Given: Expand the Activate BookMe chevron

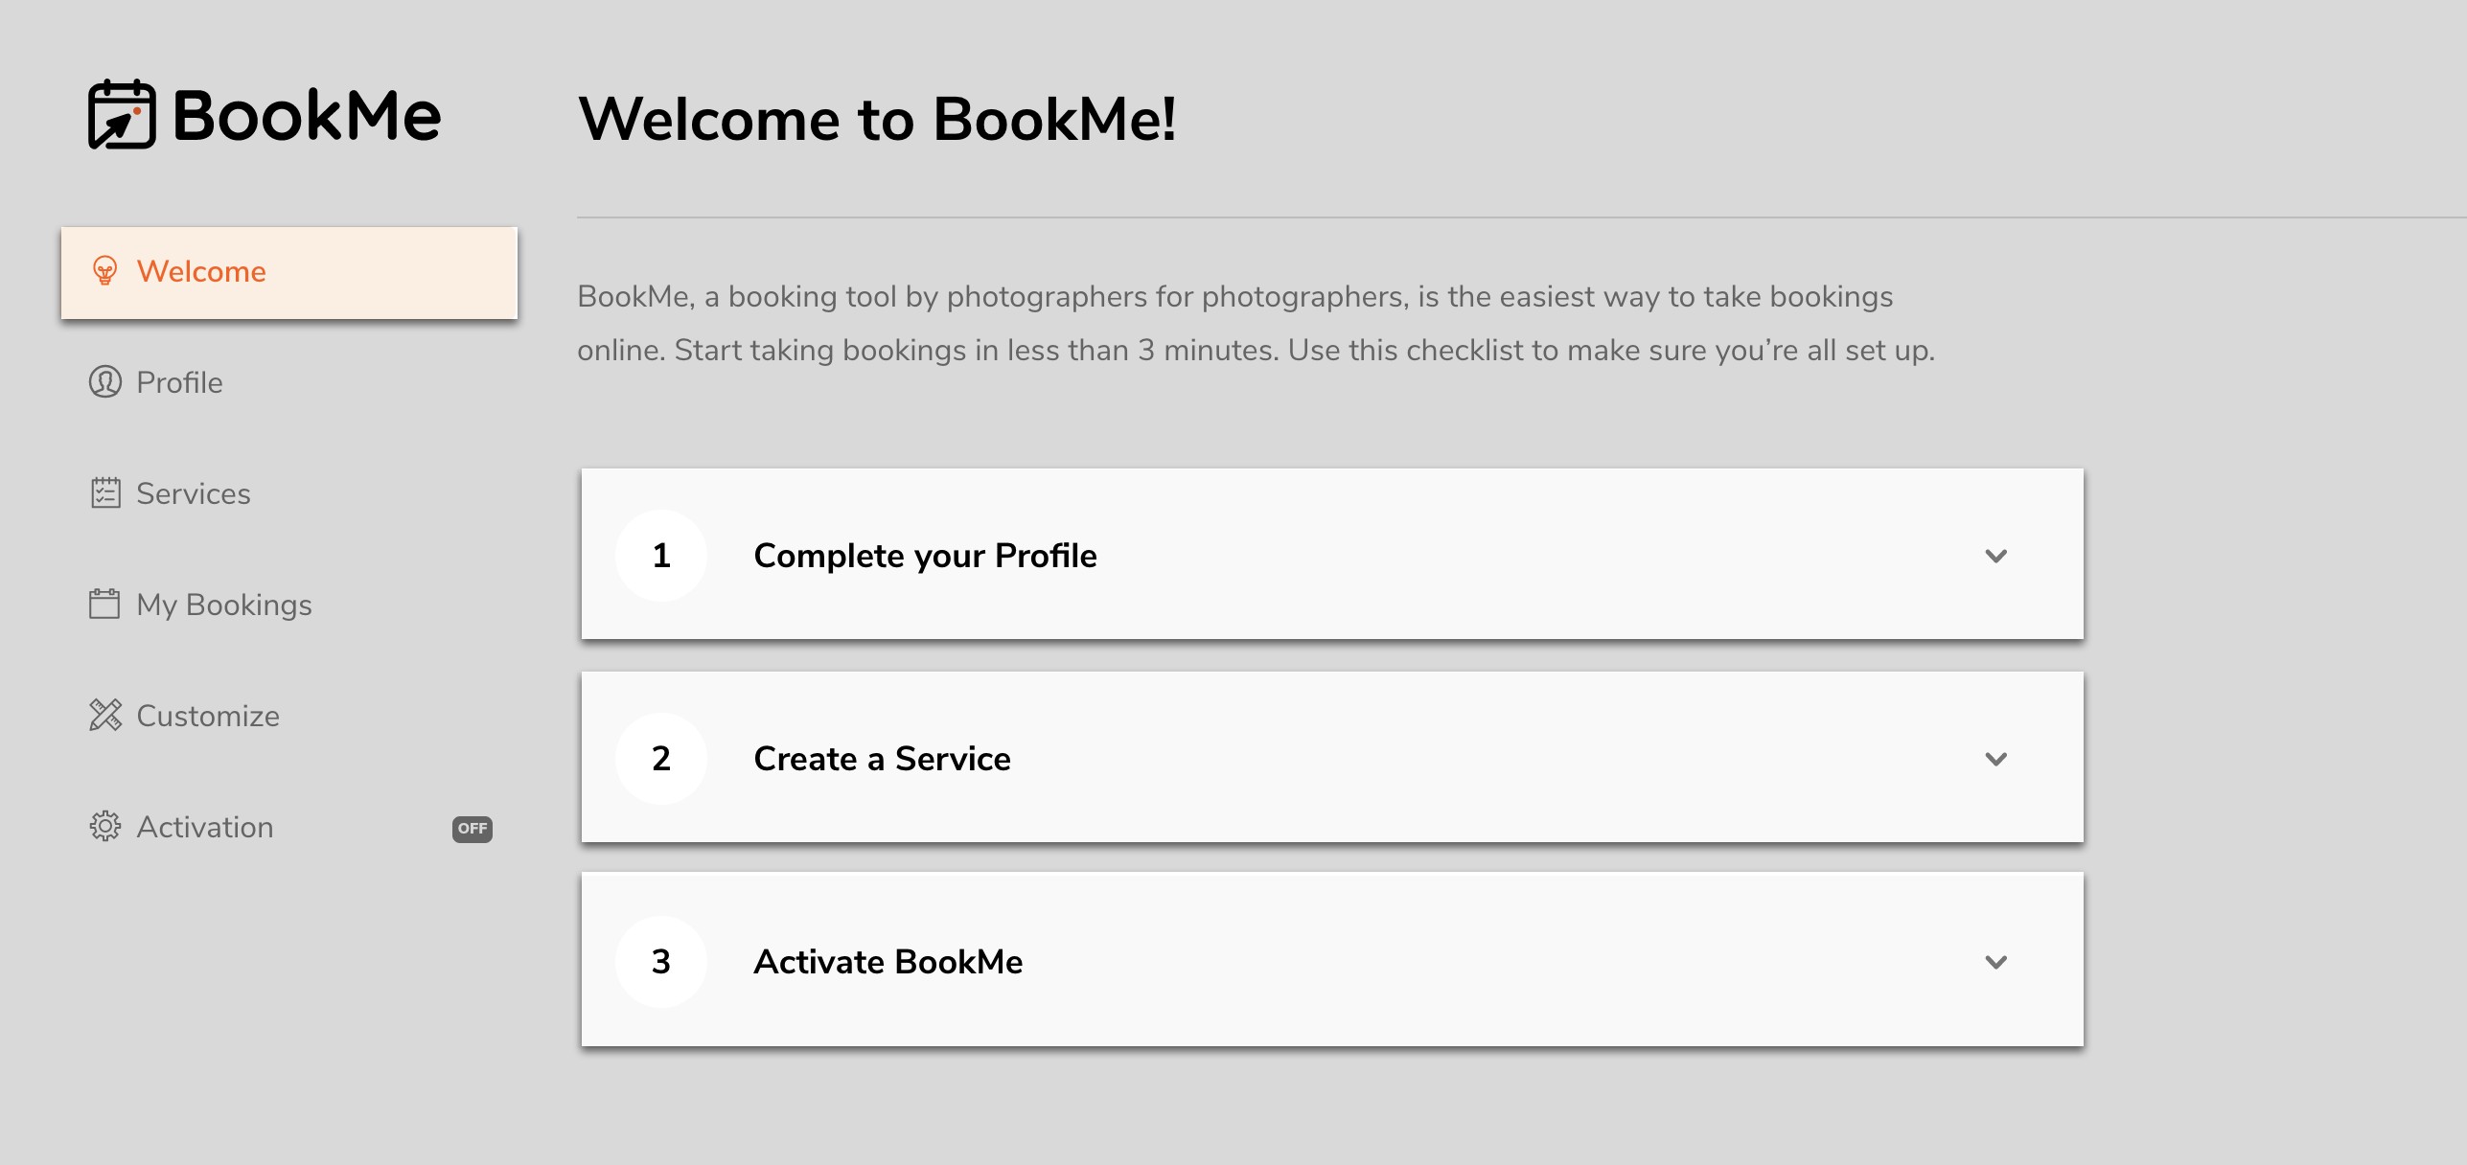Looking at the screenshot, I should [x=1996, y=962].
